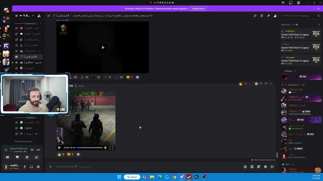Screen dimensions: 323x181
Task: Open the emoji picker in message bar
Action: [x=265, y=167]
